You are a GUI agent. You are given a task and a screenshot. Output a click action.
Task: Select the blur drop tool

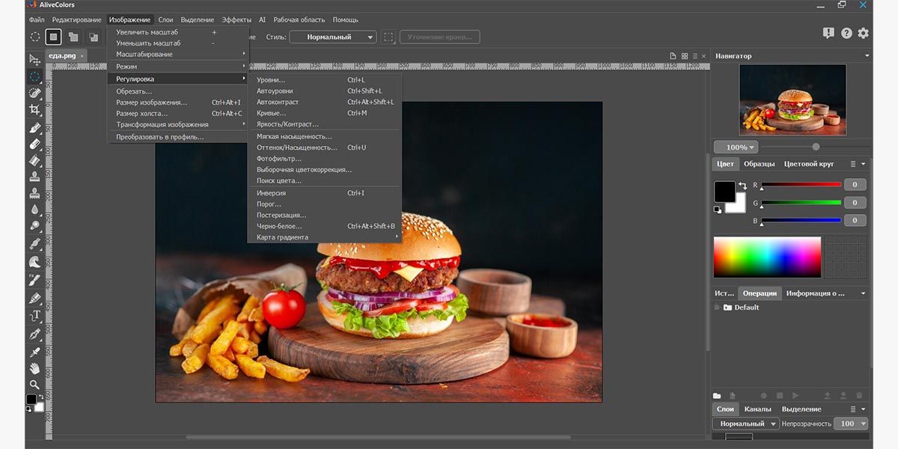(x=34, y=210)
